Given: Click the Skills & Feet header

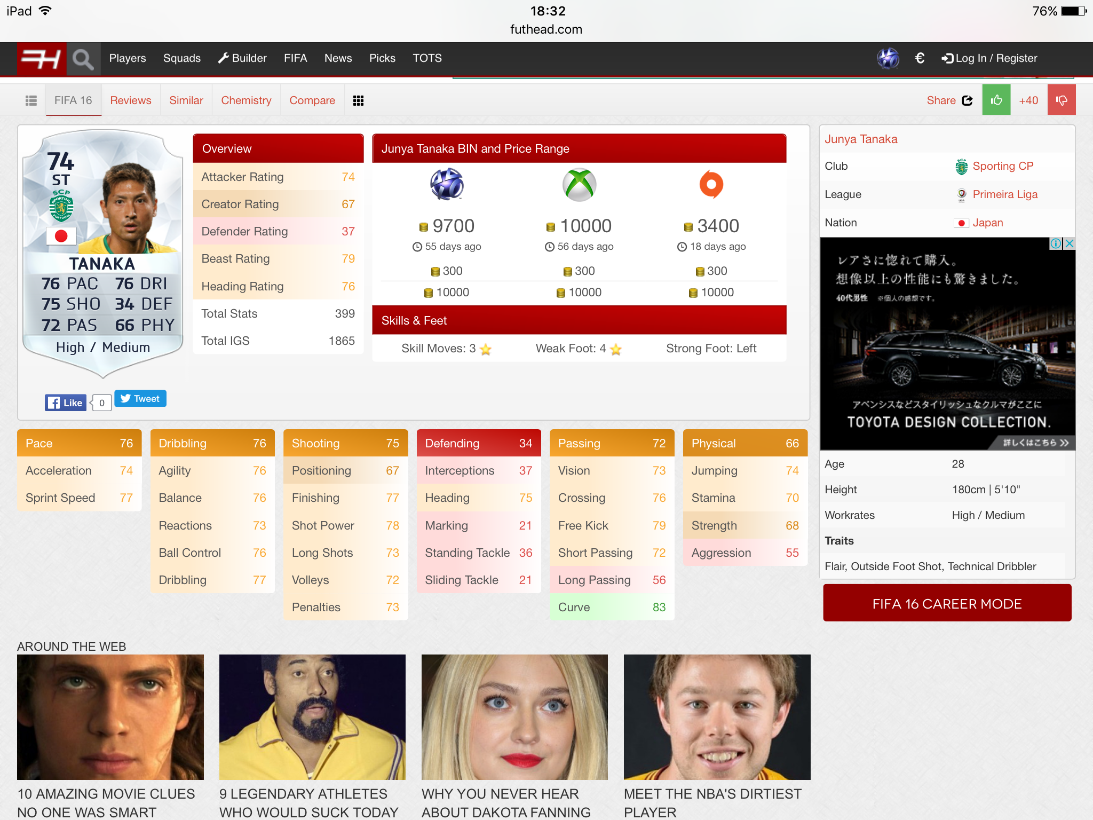Looking at the screenshot, I should [x=579, y=320].
